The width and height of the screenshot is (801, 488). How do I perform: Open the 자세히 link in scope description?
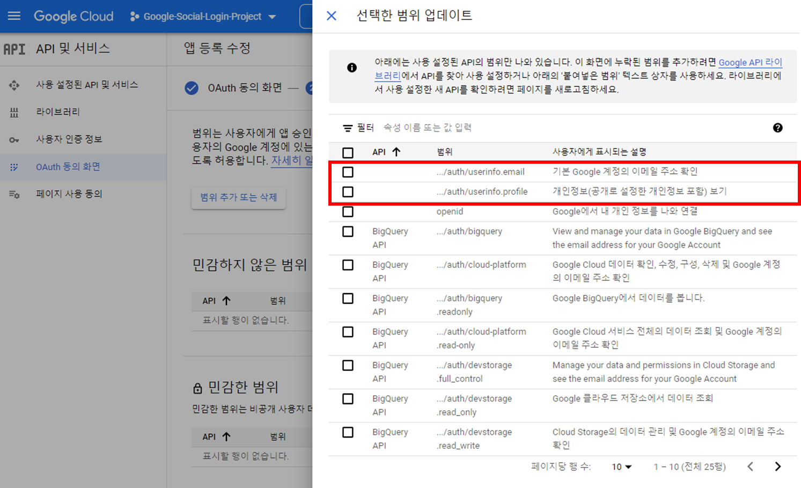coord(291,161)
